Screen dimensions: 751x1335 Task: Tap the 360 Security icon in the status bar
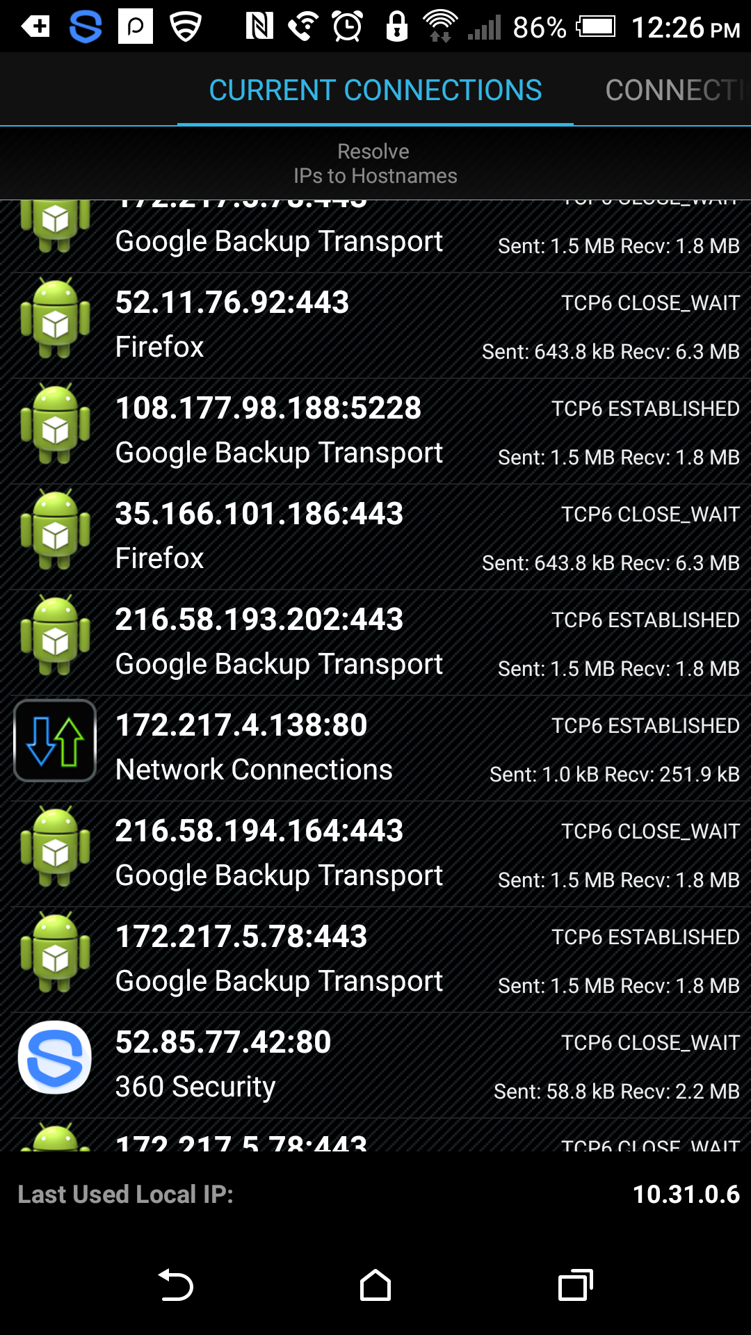86,27
